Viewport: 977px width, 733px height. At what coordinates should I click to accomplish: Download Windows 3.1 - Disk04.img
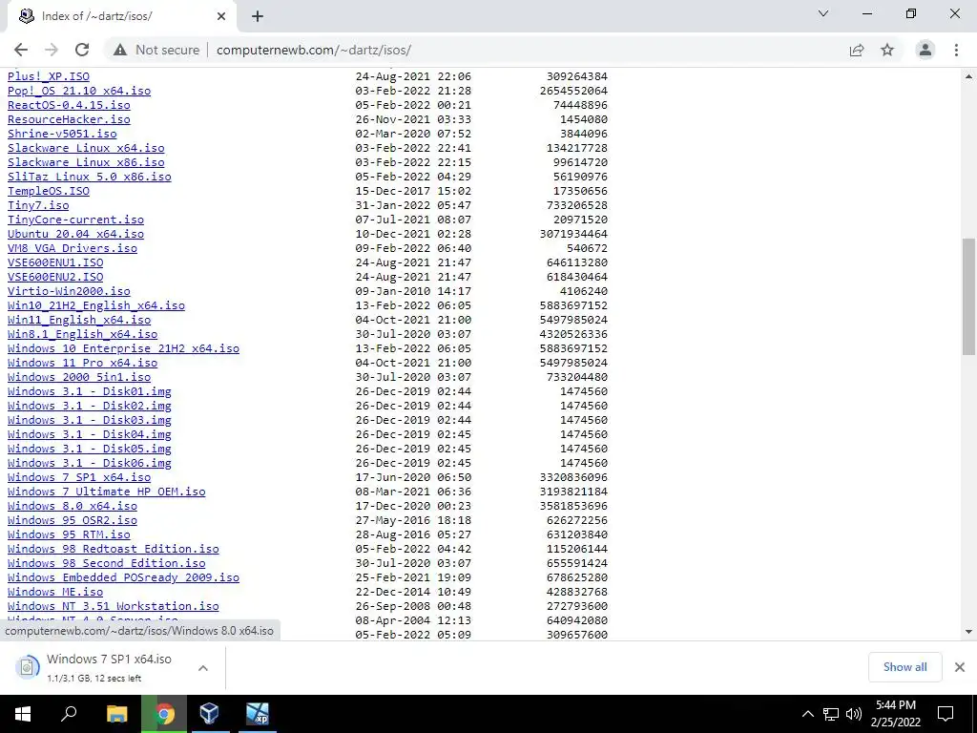click(x=89, y=434)
